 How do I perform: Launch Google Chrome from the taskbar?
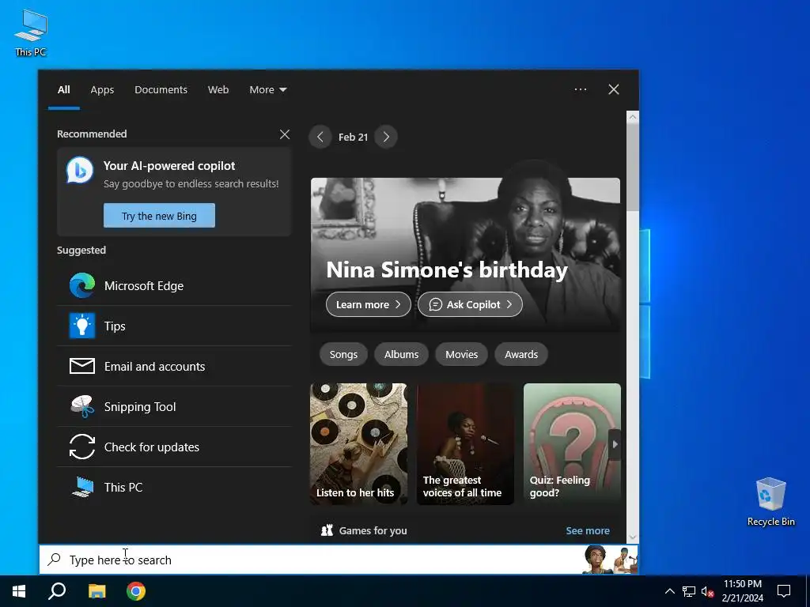136,591
